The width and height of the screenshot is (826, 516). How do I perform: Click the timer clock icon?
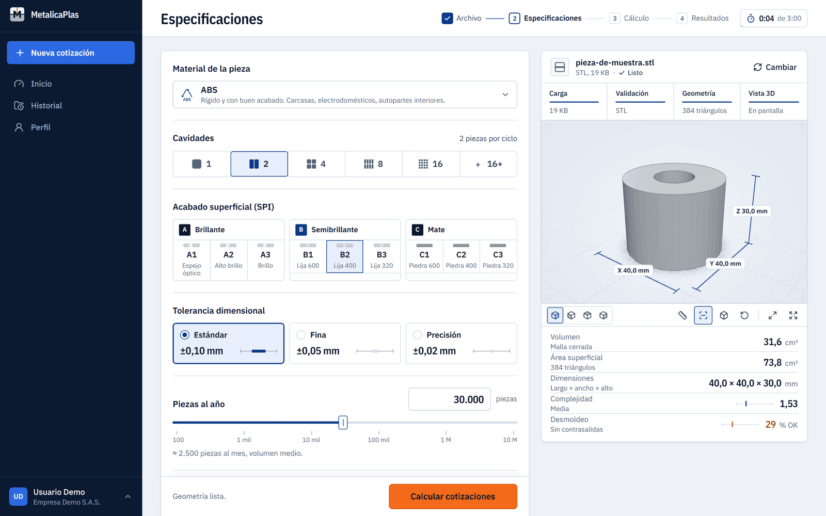click(x=751, y=19)
